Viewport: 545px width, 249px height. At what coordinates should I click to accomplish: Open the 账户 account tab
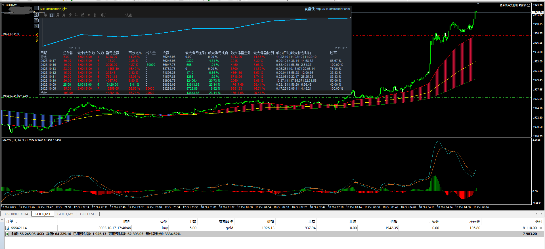104,15
